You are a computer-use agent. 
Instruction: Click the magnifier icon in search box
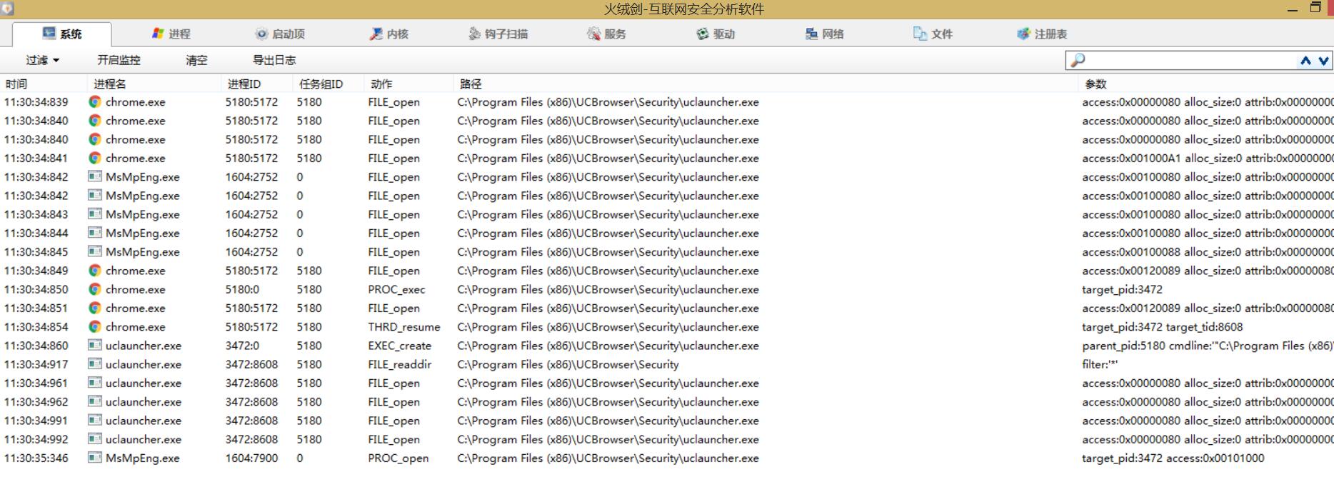tap(1078, 61)
